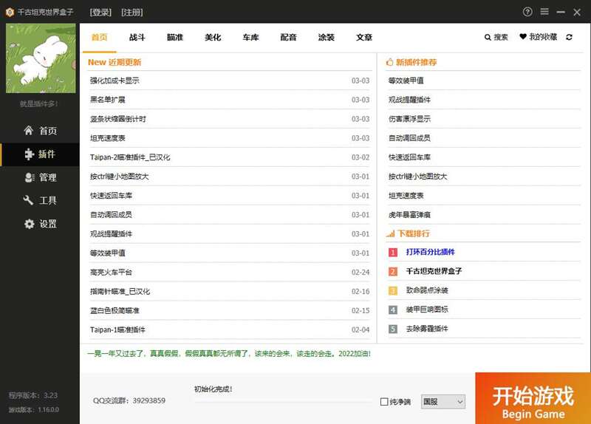Open 竖条状缩圈倒计时 entry
This screenshot has width=591, height=424.
(x=118, y=119)
